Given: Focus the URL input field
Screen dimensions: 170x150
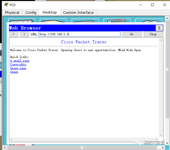Looking at the screenshot, I should pos(80,34).
